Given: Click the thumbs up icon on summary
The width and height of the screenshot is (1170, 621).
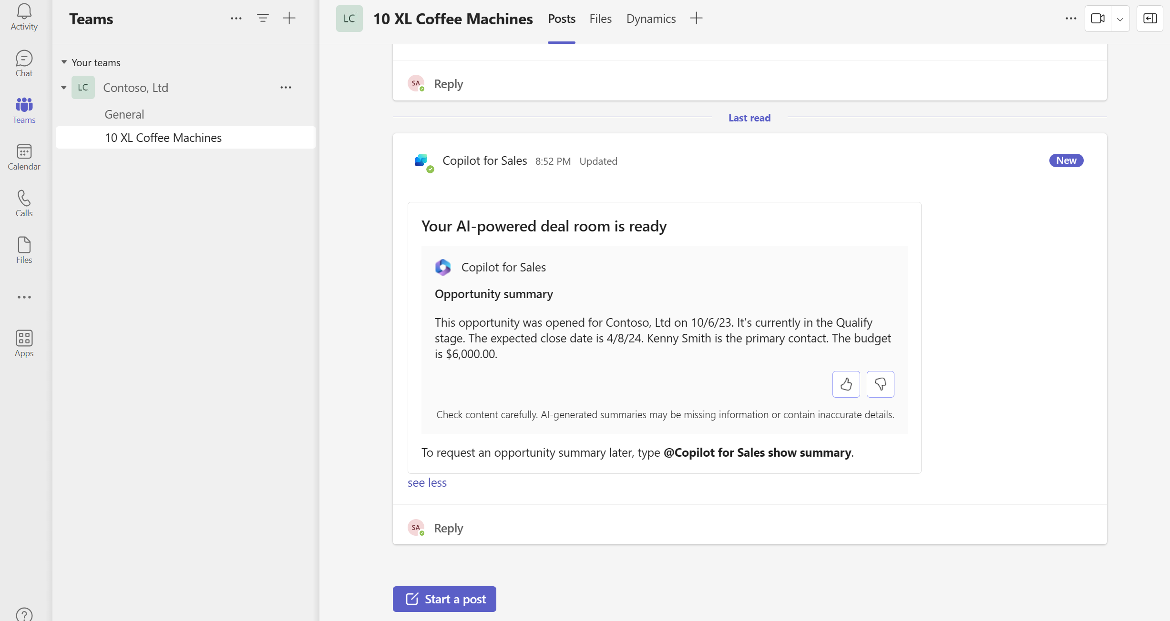Looking at the screenshot, I should (x=847, y=383).
